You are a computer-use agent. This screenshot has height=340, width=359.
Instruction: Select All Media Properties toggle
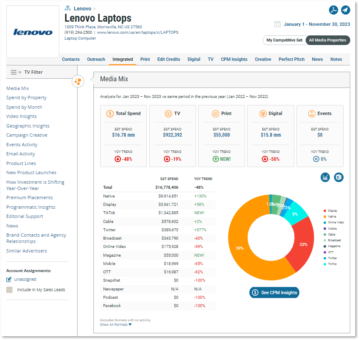(328, 40)
